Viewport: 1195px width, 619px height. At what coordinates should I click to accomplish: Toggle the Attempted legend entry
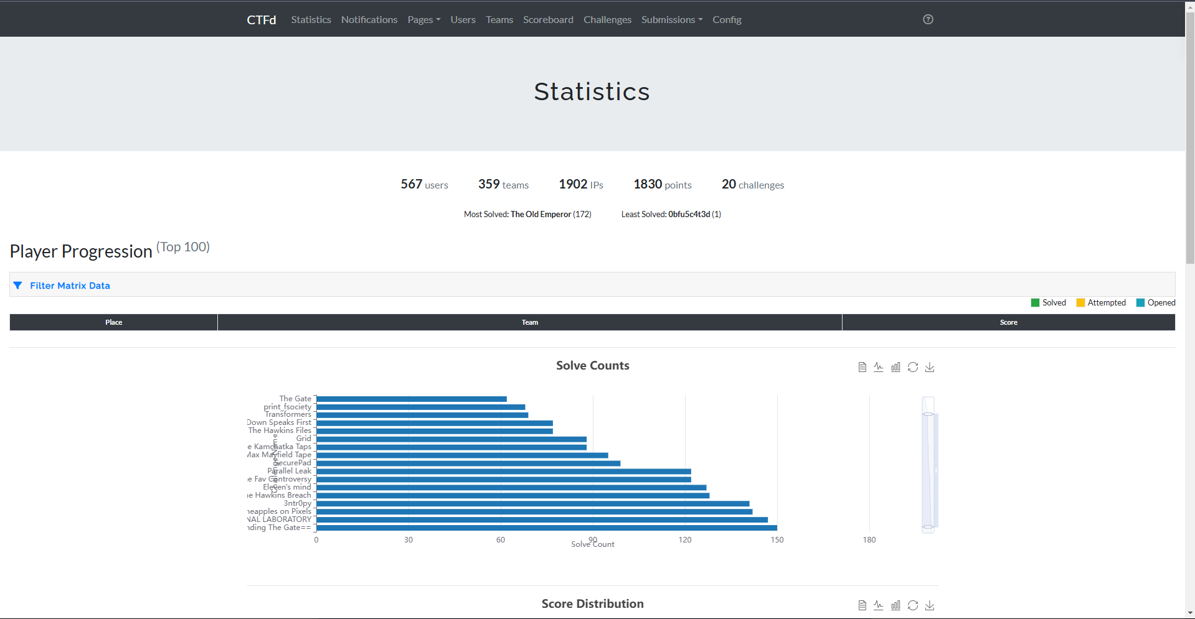coord(1101,302)
